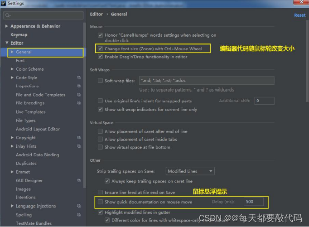Expand the Color Scheme node
Viewport: 309px width, 227px height.
12,69
